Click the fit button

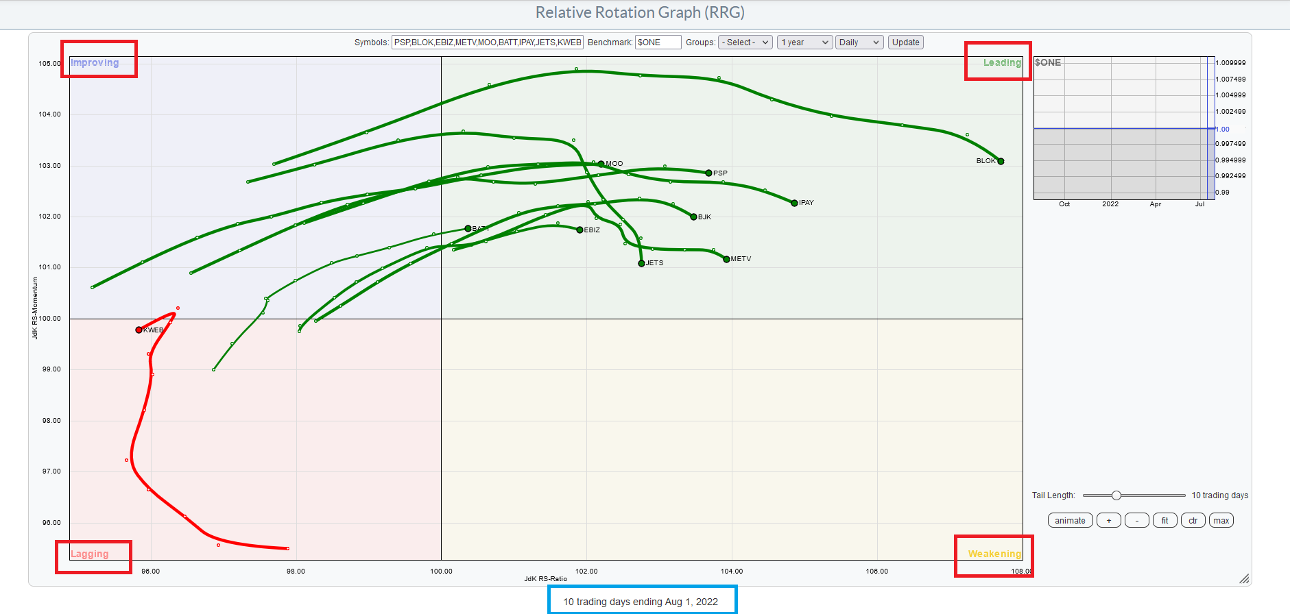click(x=1164, y=521)
